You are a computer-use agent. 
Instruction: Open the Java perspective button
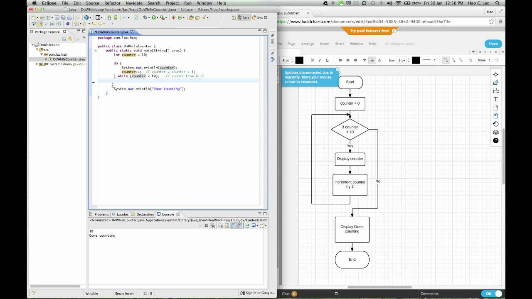pyautogui.click(x=244, y=17)
